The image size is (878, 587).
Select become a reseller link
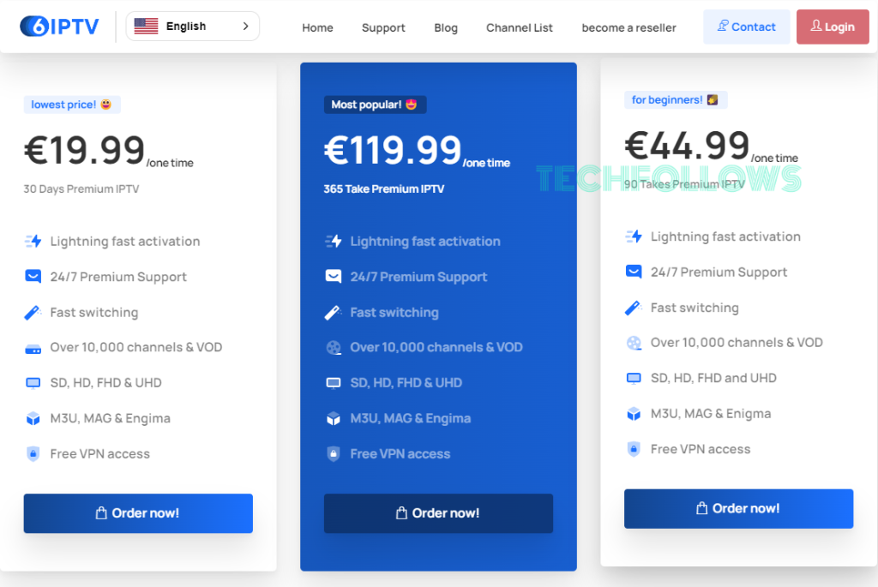[628, 27]
